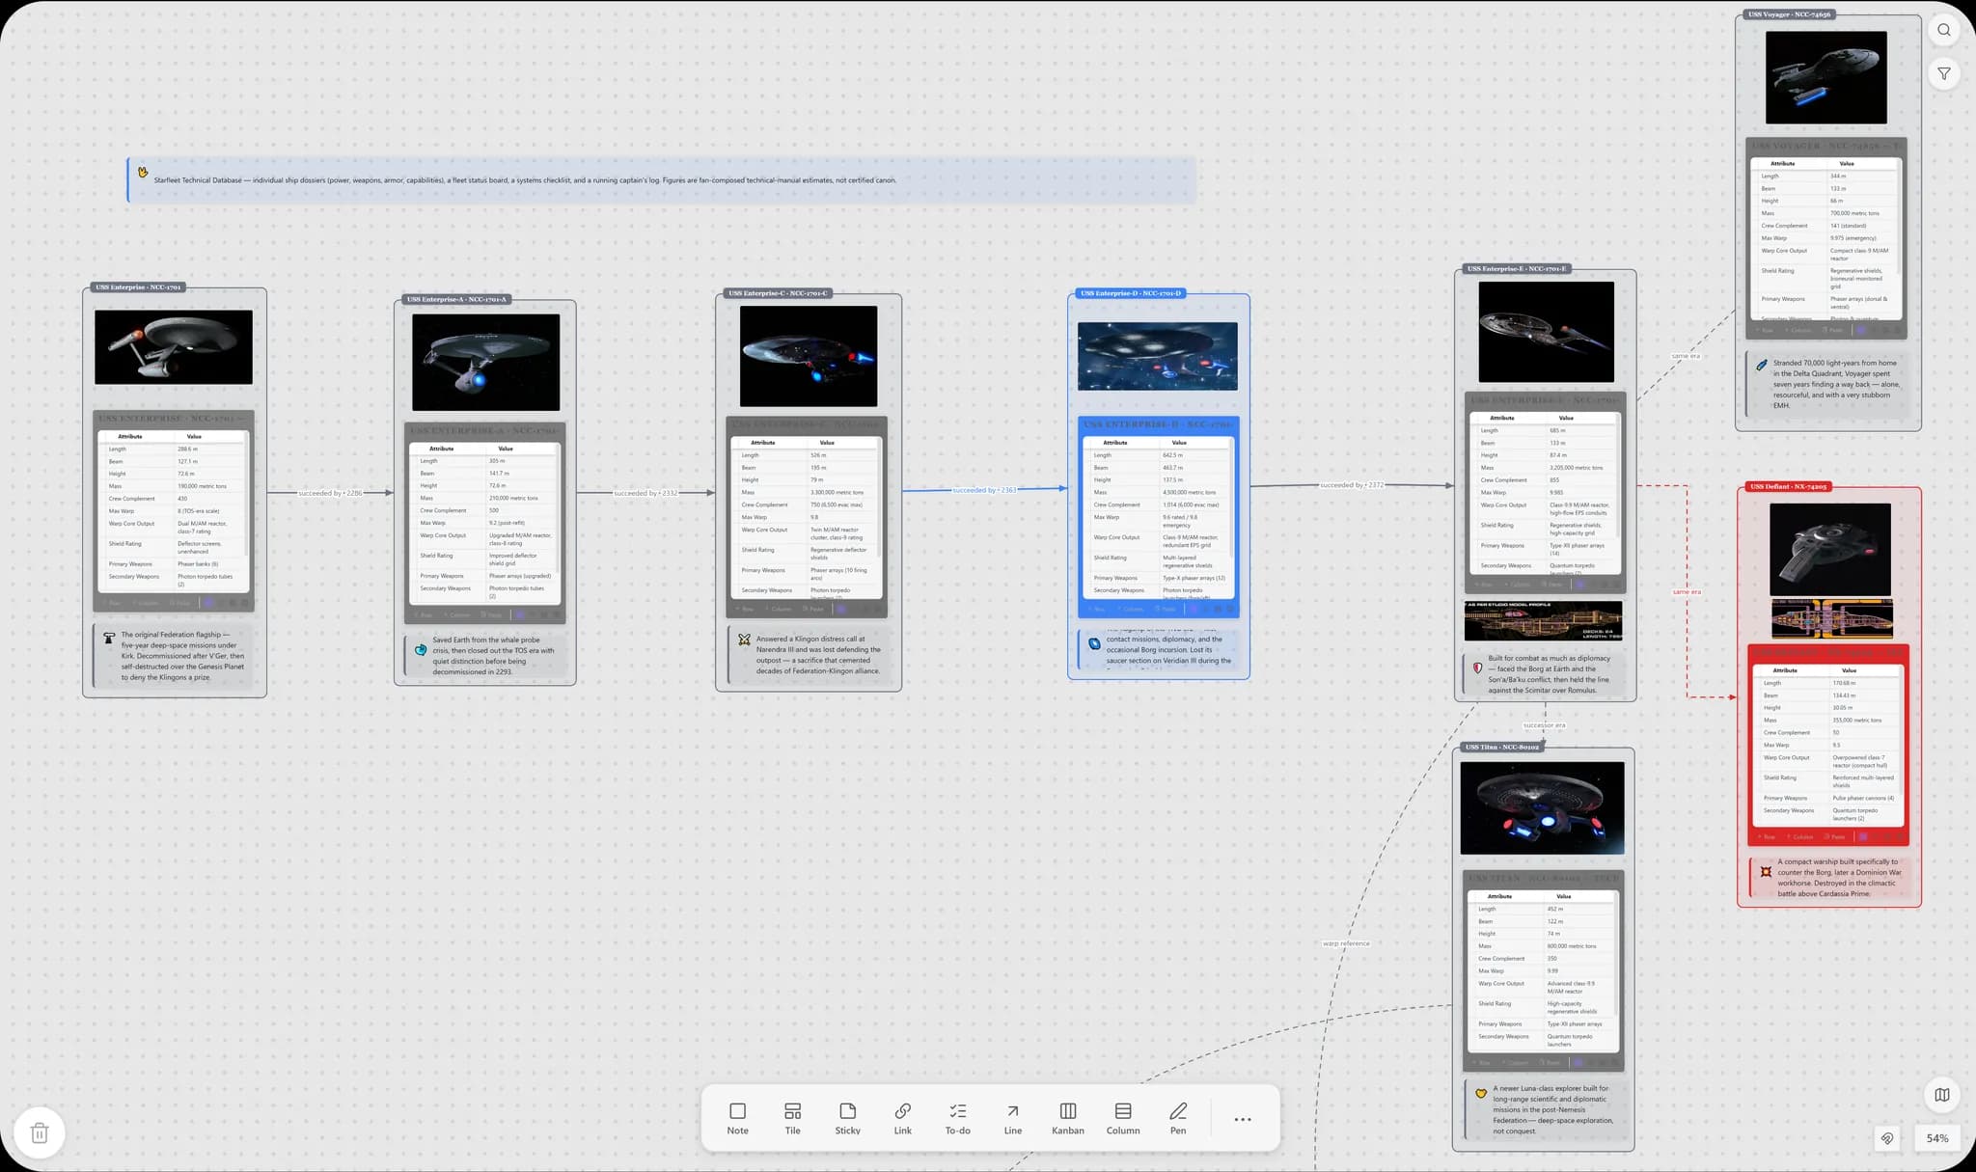
Task: Select the USS Enterprise-D - NCC-1701-D column label
Action: (x=1131, y=293)
